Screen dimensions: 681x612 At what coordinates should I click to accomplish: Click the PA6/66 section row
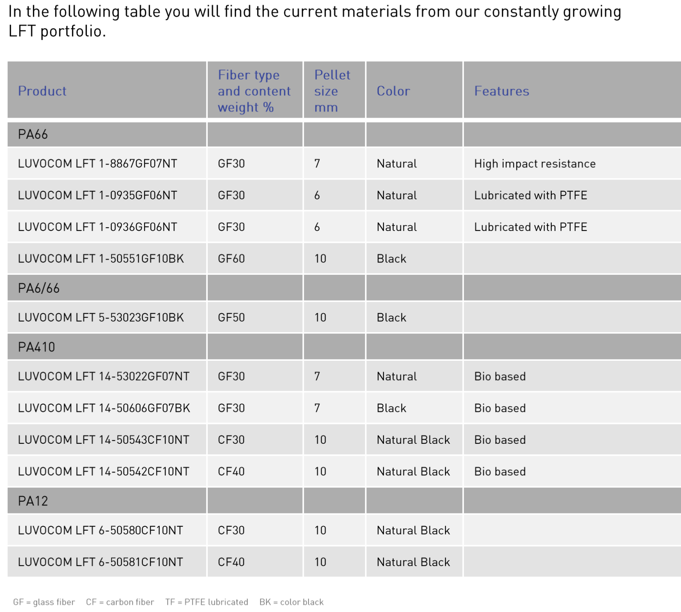344,288
